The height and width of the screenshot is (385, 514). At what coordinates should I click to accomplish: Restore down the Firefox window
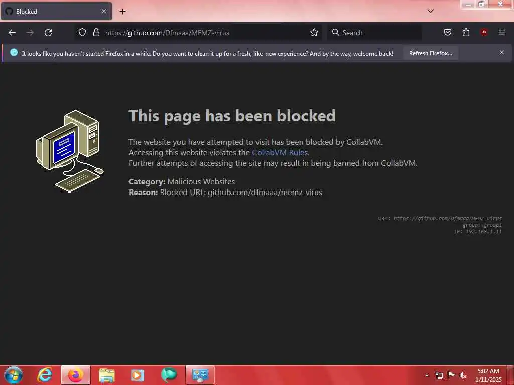(x=481, y=4)
